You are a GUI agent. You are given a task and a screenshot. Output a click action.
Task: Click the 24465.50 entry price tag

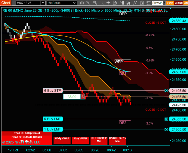178,97
